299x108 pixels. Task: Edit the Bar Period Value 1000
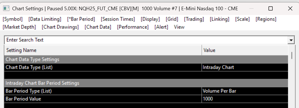pos(245,99)
